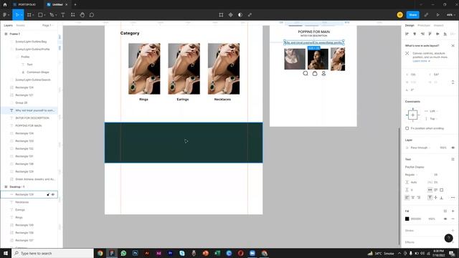This screenshot has width=459, height=258.
Task: Open the Page 1 dropdown
Action: (x=48, y=26)
